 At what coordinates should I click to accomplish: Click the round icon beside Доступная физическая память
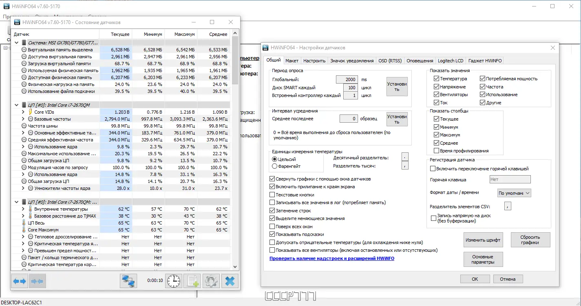pyautogui.click(x=24, y=77)
